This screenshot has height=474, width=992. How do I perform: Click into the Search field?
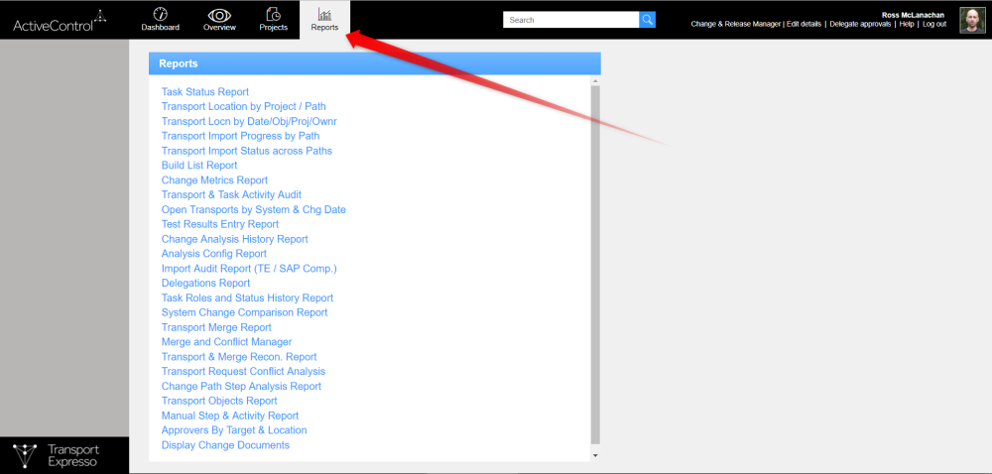click(x=570, y=20)
